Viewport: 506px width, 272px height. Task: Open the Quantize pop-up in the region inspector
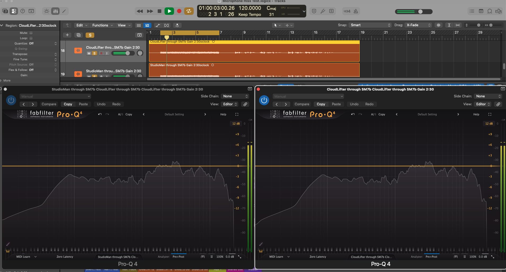tap(42, 43)
